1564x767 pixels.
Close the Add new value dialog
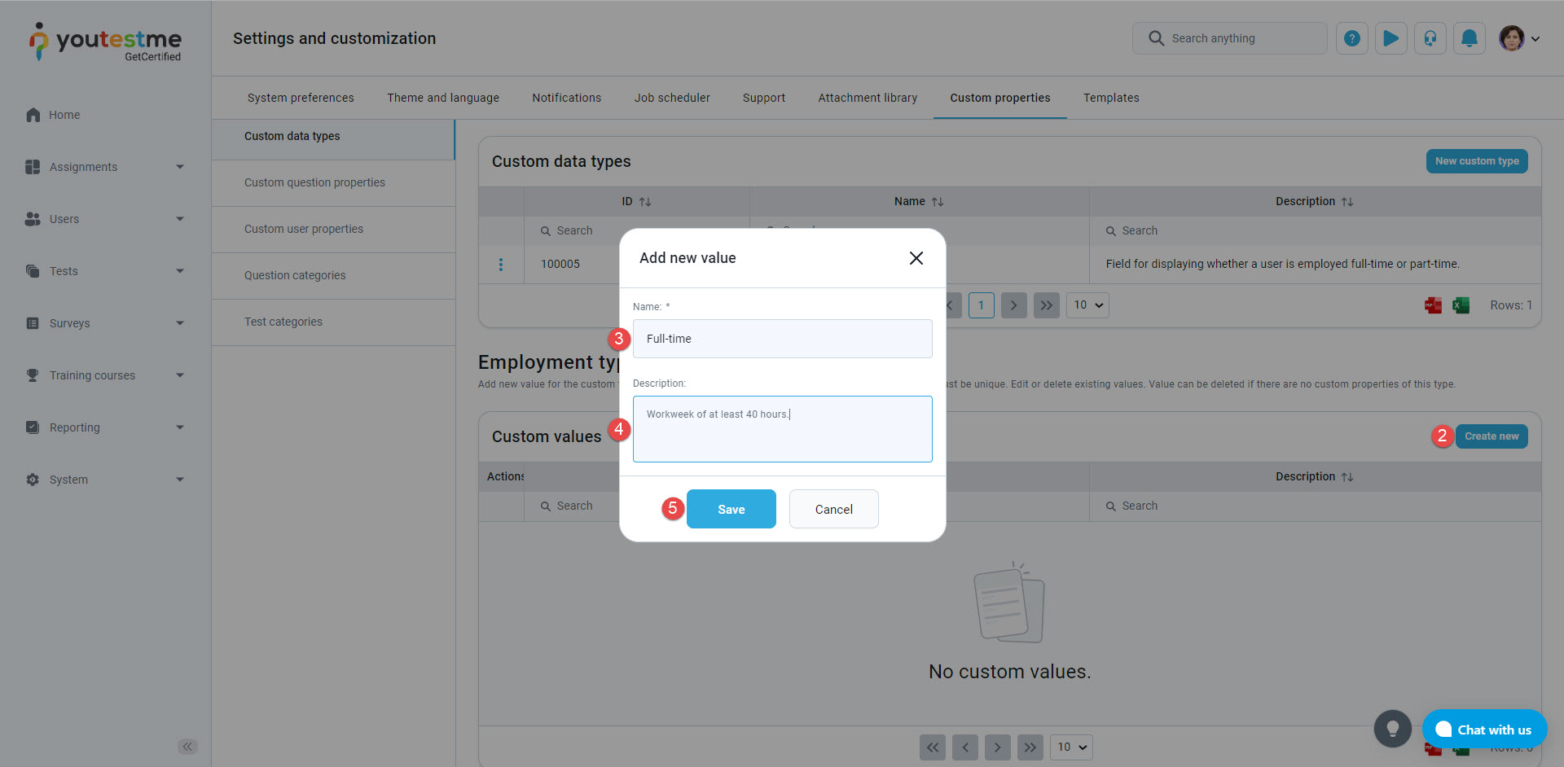916,258
